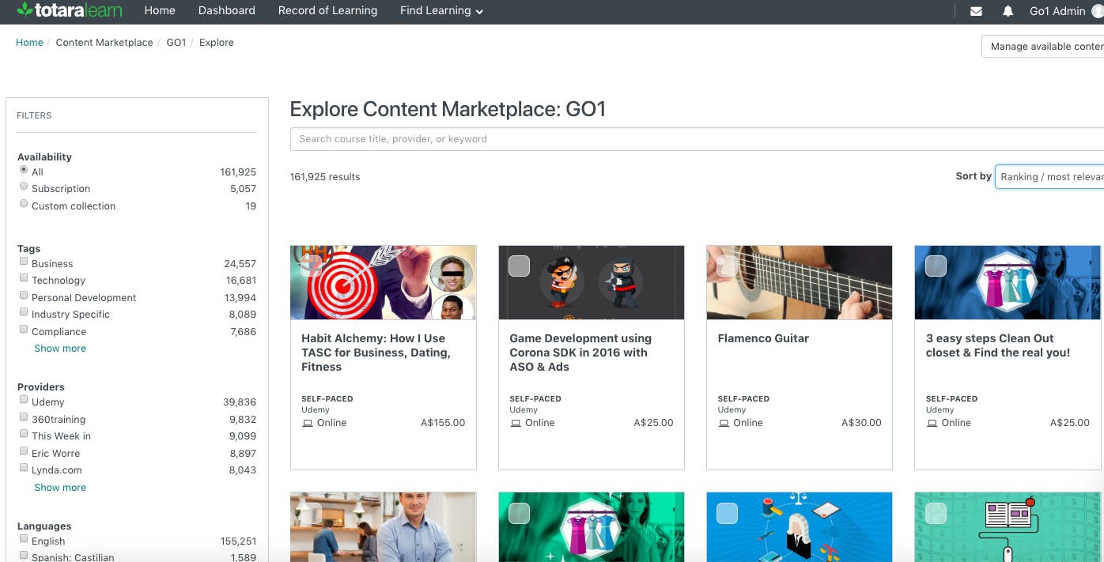Select the Flamenco Guitar course checkbox
1104x562 pixels.
727,266
